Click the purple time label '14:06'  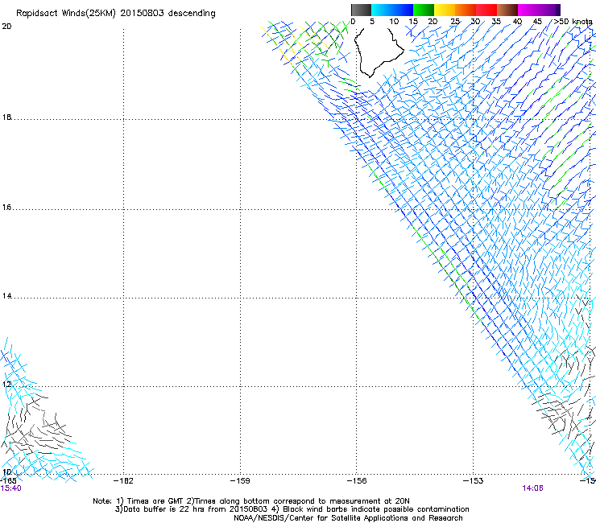pyautogui.click(x=532, y=488)
